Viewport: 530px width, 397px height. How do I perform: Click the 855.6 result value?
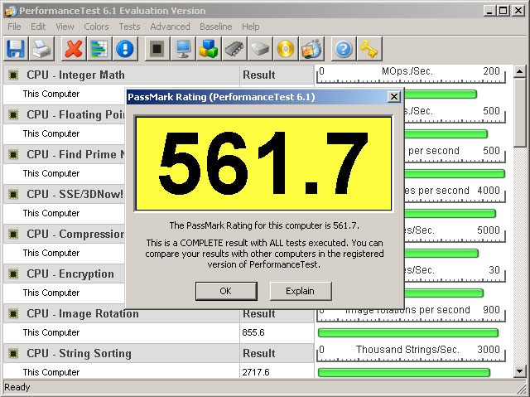click(x=253, y=332)
